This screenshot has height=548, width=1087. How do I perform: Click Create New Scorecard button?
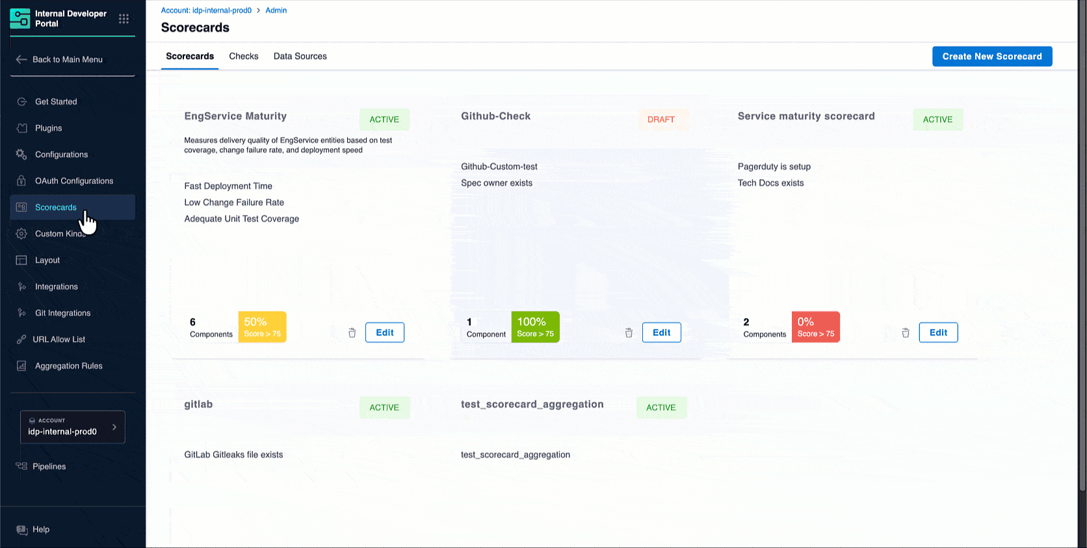[x=992, y=57]
